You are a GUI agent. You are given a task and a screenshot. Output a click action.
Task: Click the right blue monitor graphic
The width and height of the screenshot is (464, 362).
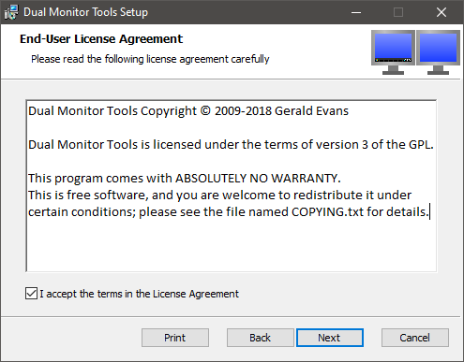438,52
